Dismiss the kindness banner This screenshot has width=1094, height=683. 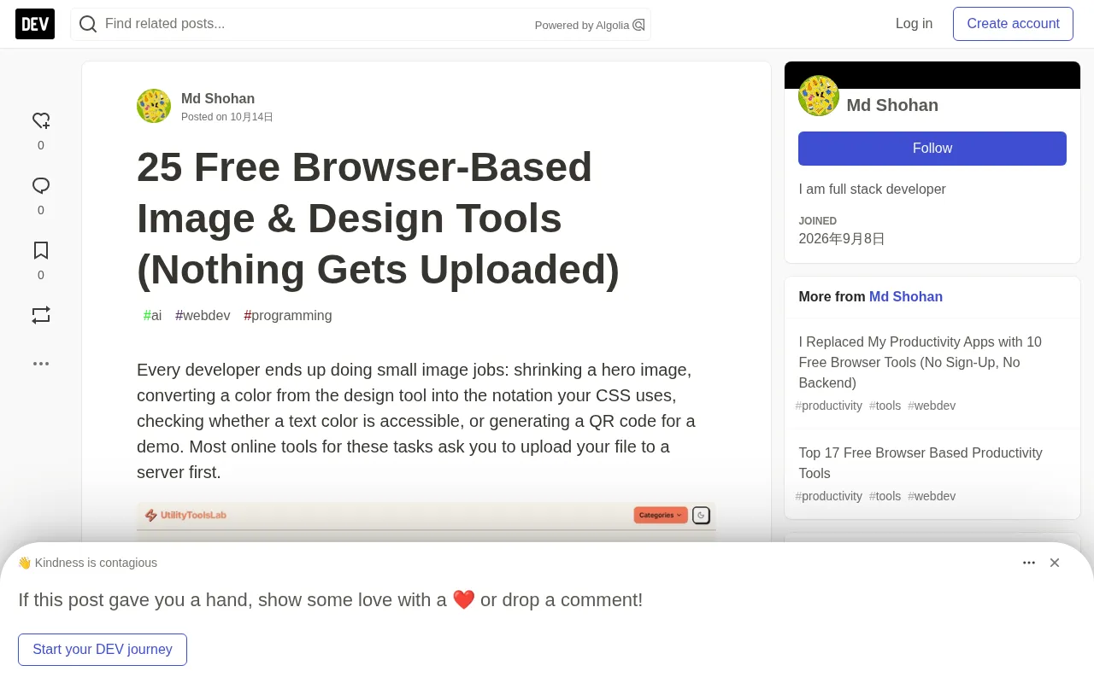point(1055,563)
